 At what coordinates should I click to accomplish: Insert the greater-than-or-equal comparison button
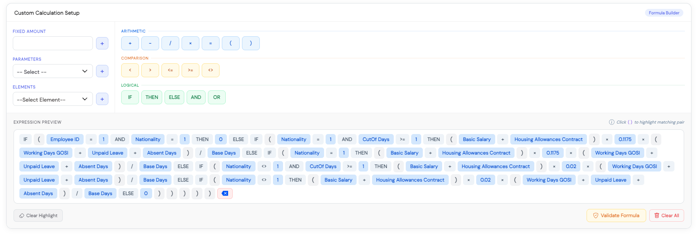coord(190,70)
